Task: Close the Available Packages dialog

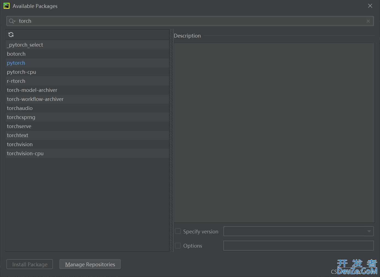Action: point(370,6)
